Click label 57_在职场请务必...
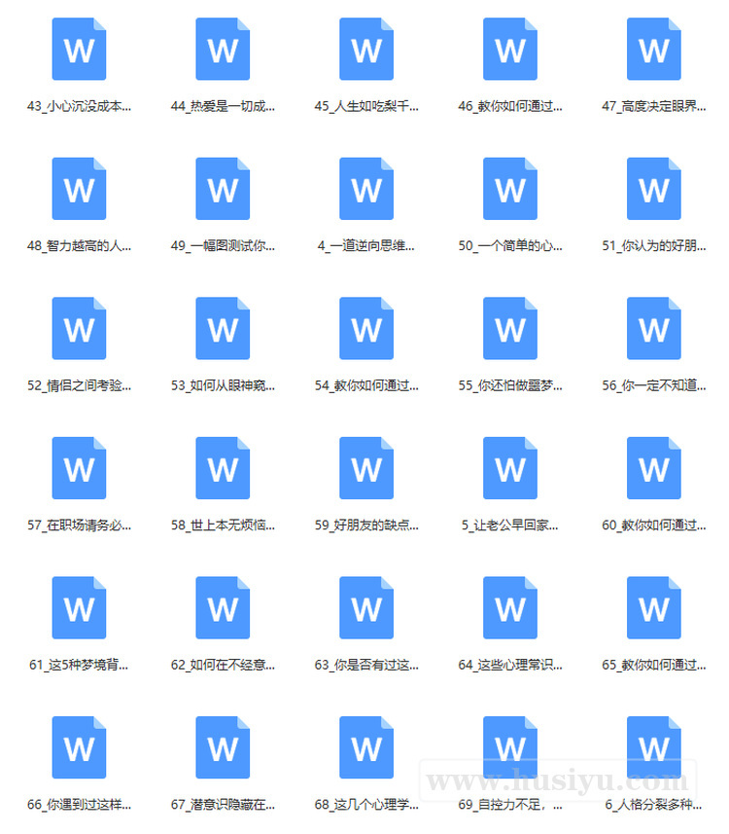This screenshot has width=729, height=834. coord(79,526)
